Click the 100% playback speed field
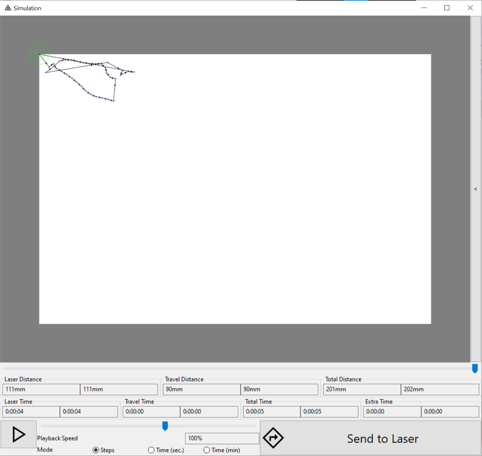This screenshot has width=482, height=456. tap(222, 438)
